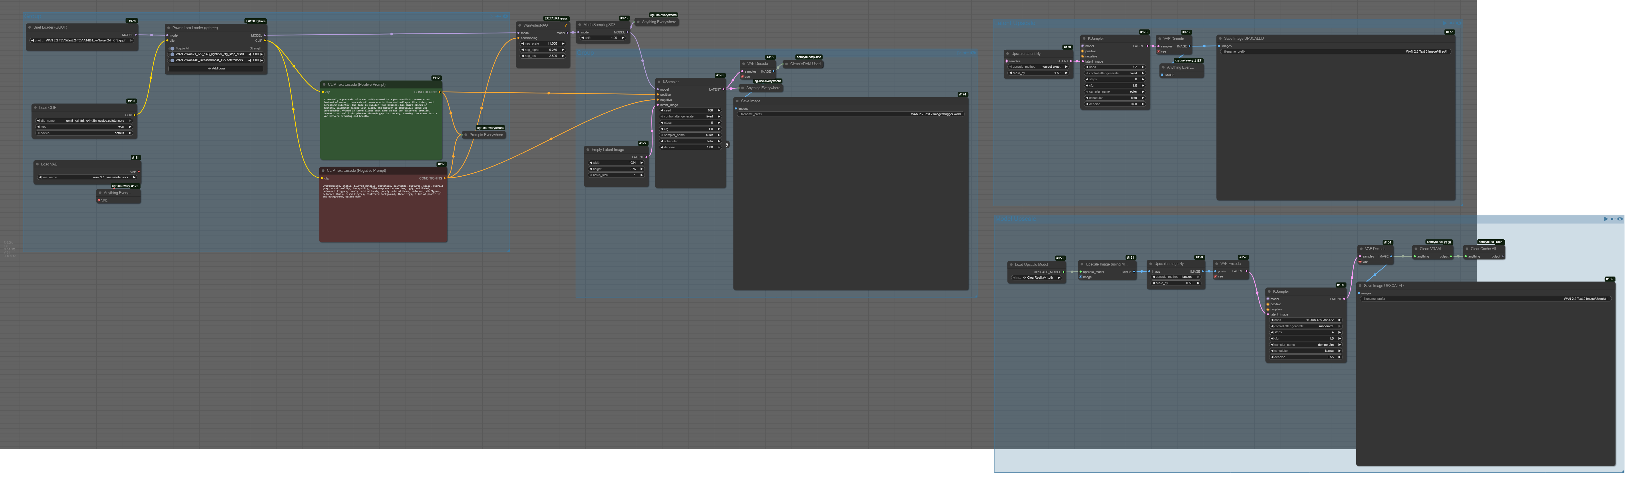
Task: Click the bypass icon on the first Group header
Action: coord(498,17)
